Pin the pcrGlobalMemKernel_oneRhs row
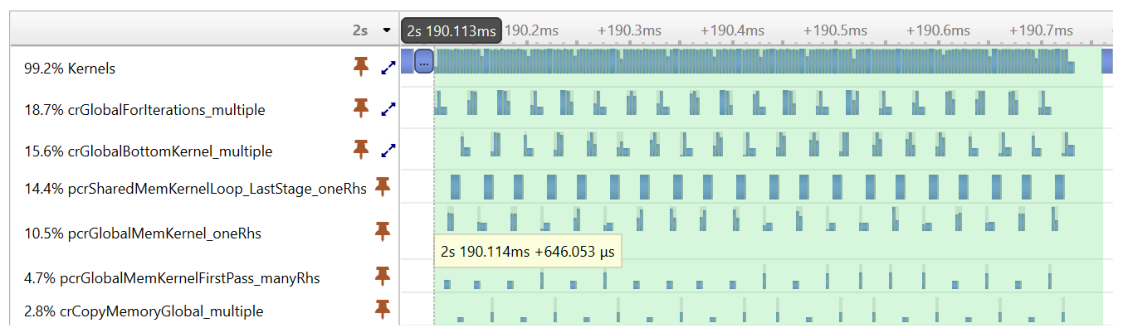The height and width of the screenshot is (336, 1122). (382, 231)
